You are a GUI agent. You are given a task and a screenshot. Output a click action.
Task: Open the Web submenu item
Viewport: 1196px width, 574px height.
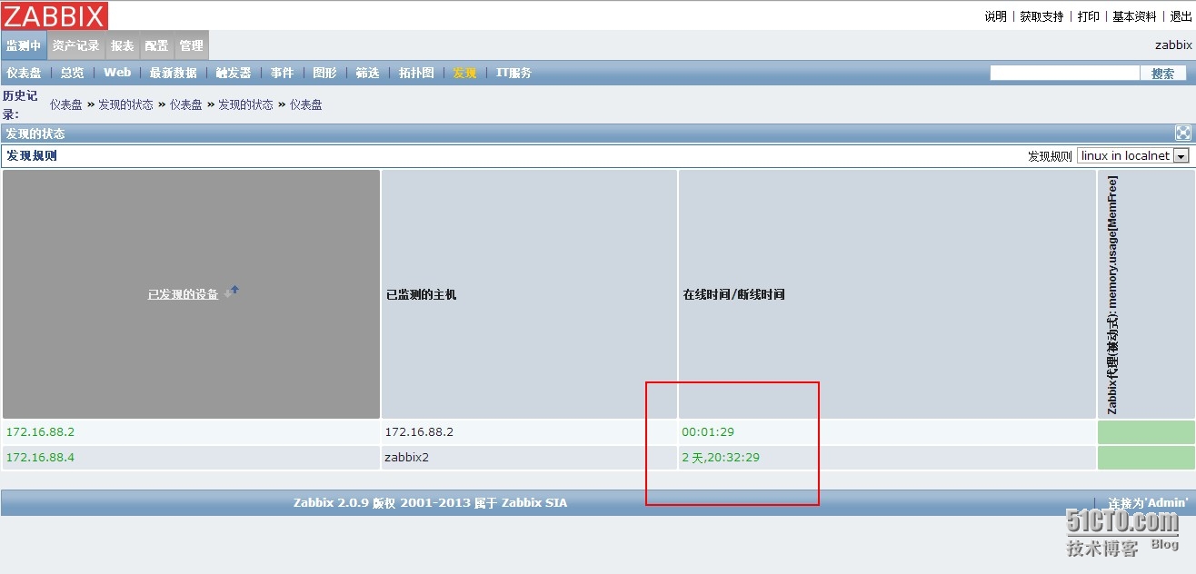point(117,73)
